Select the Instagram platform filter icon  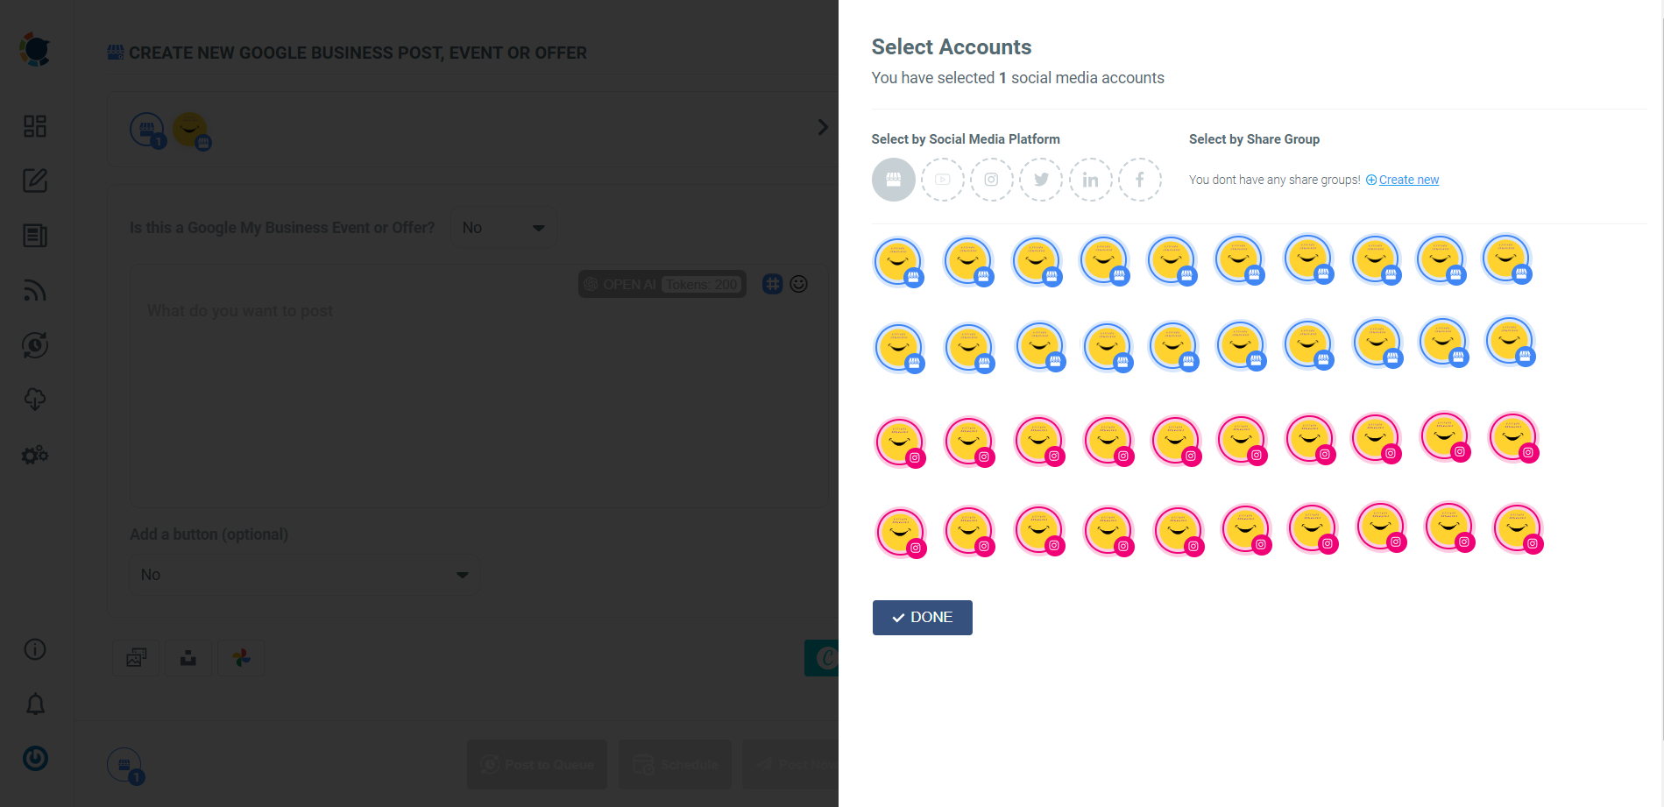(992, 179)
